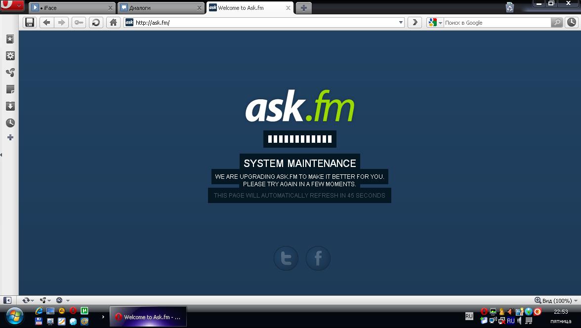Close the Диалоги tab
The height and width of the screenshot is (328, 581).
click(x=200, y=8)
